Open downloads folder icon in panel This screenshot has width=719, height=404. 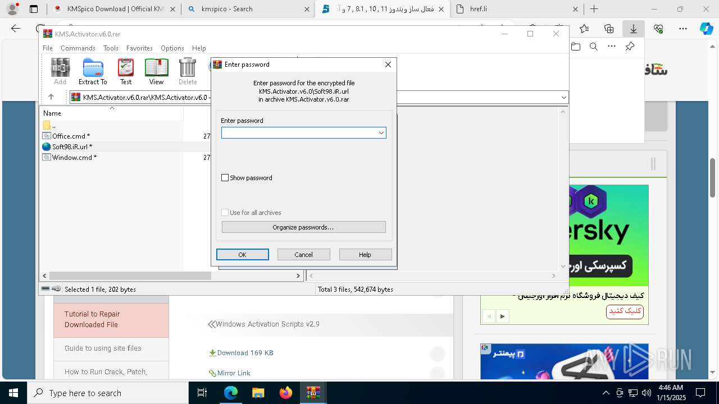coord(576,47)
